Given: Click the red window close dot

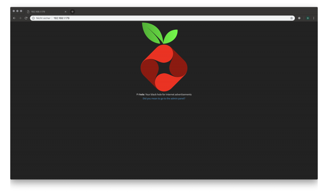Looking at the screenshot, I should 14,11.
